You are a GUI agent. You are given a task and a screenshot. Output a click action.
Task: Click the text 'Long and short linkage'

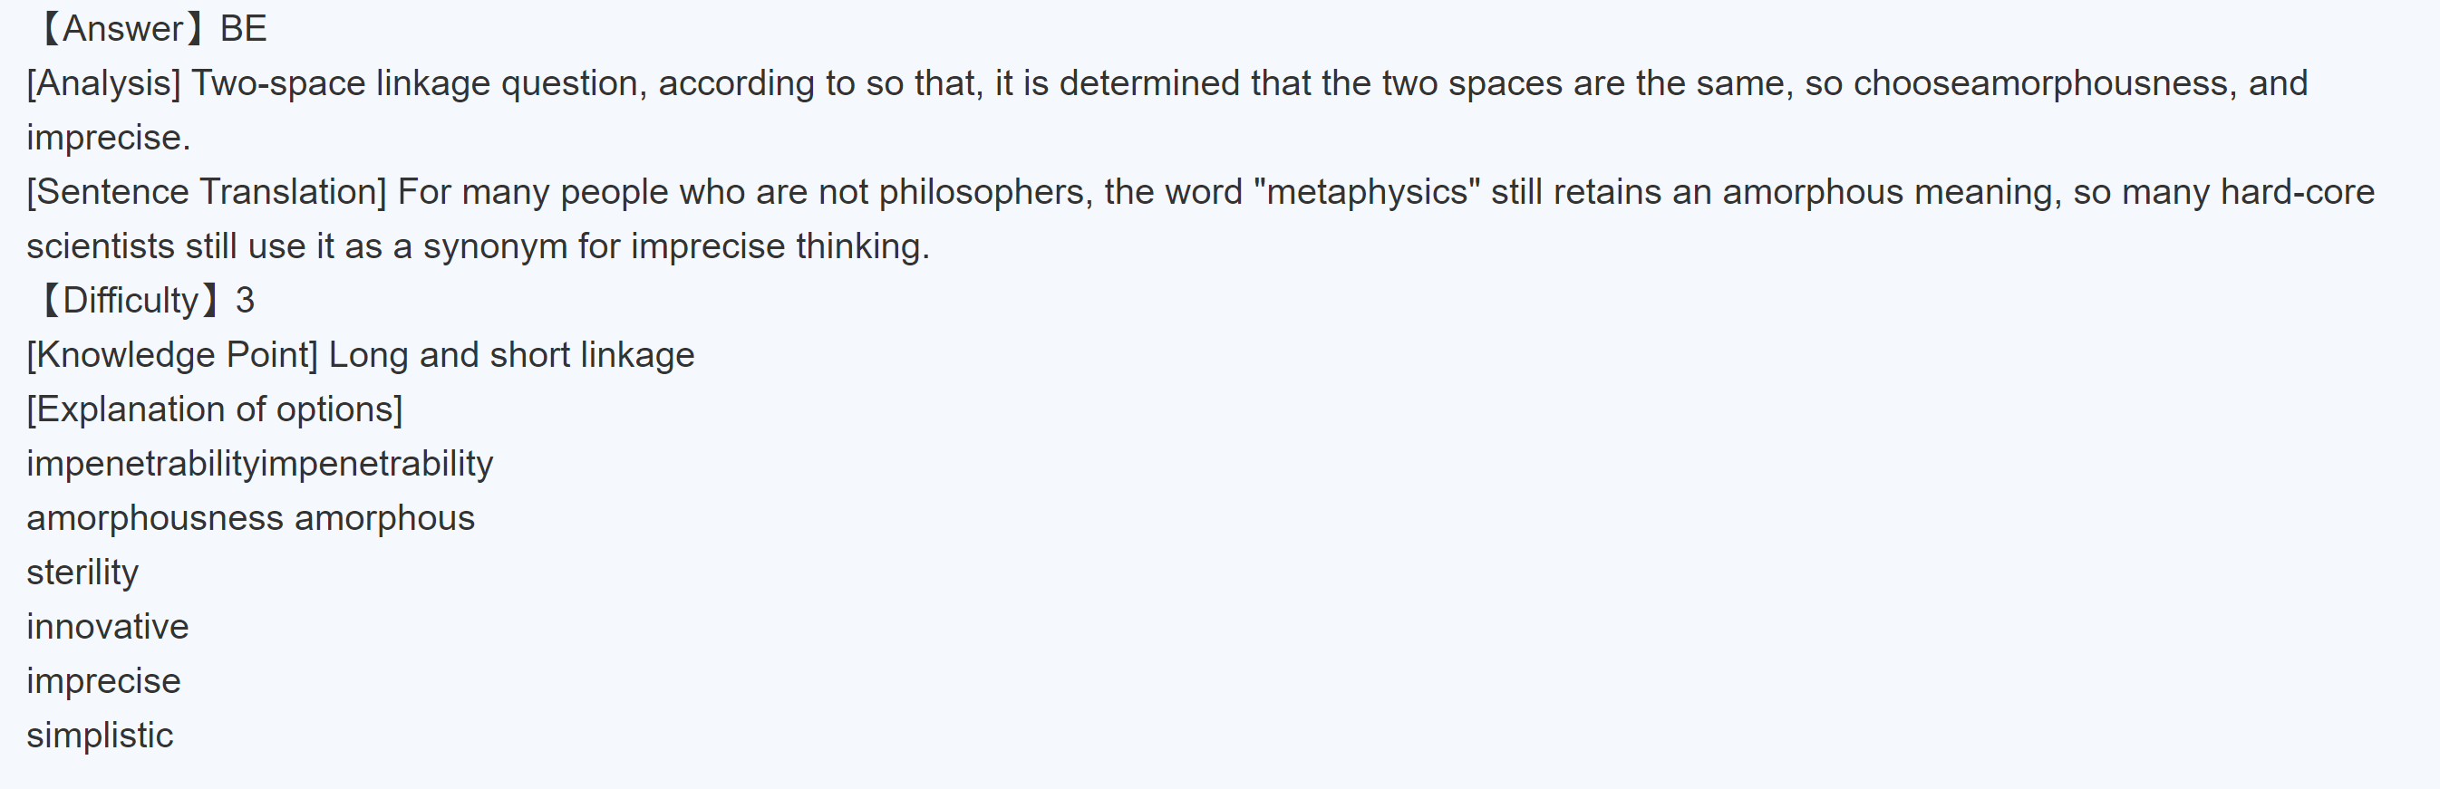click(511, 355)
